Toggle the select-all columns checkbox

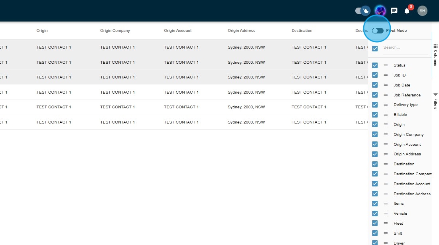(x=375, y=49)
